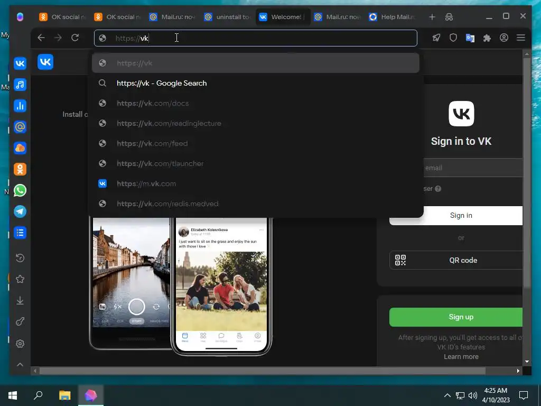Open WhatsApp in the sidebar

pyautogui.click(x=20, y=190)
